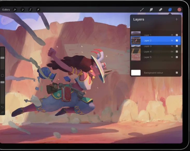Open blend mode N of Layer 5
Image resolution: width=190 pixels, height=151 pixels.
(x=172, y=57)
